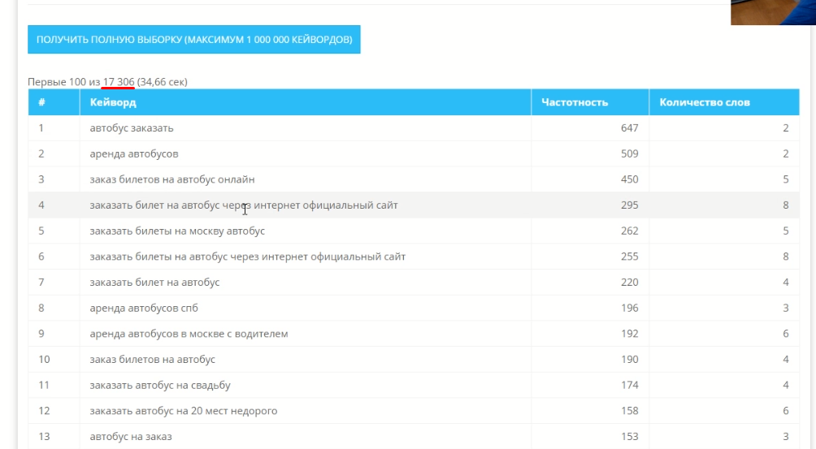Select keyword 'аренда автобусов в москве с водителем'
This screenshot has width=816, height=449.
coord(189,334)
